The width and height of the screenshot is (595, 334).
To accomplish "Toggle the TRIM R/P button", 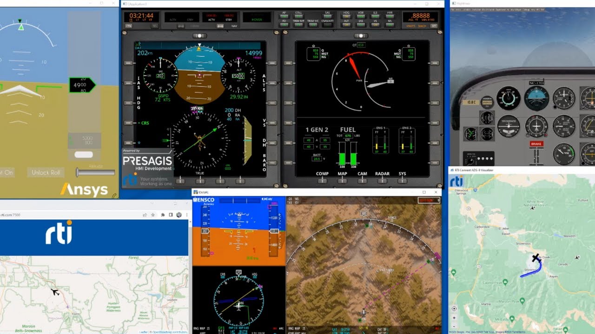I will (x=298, y=25).
